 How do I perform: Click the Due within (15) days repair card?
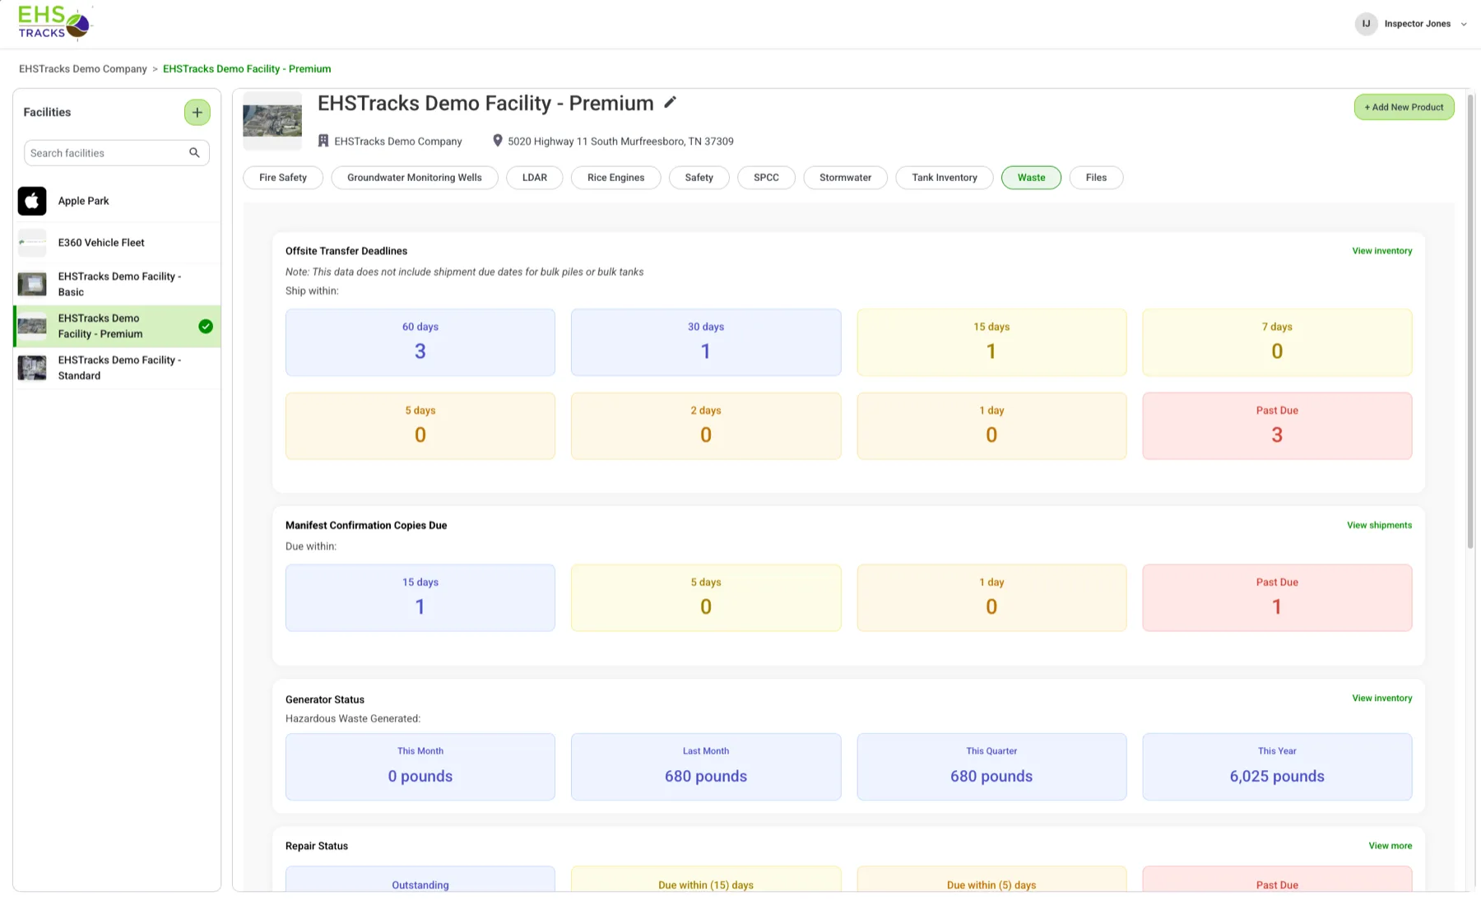(706, 879)
